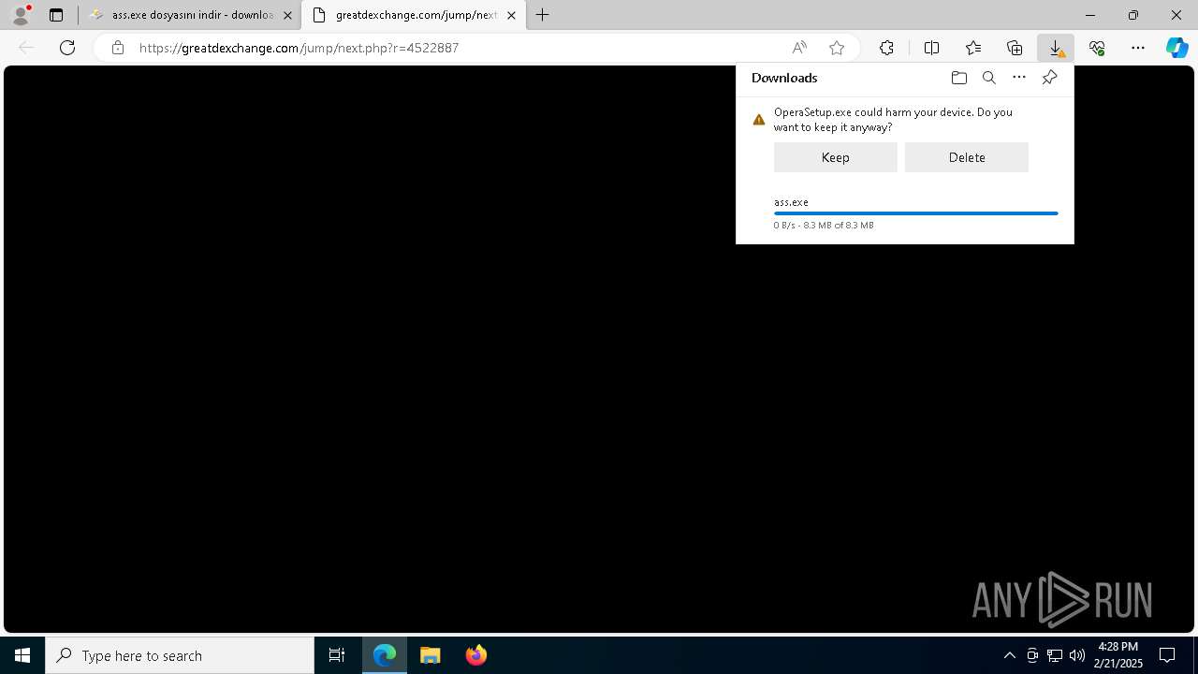Viewport: 1198px width, 674px height.
Task: Show hidden system tray icons
Action: 1009,655
